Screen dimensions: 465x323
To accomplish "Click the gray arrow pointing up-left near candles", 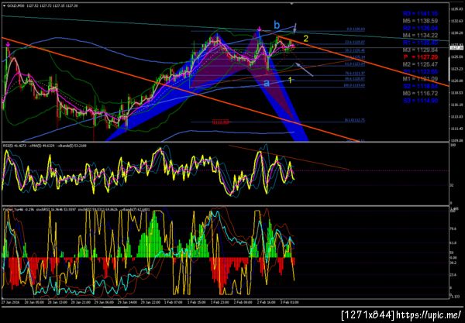I will 303,70.
